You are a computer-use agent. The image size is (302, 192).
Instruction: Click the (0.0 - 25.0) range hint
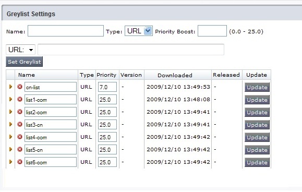pos(246,31)
